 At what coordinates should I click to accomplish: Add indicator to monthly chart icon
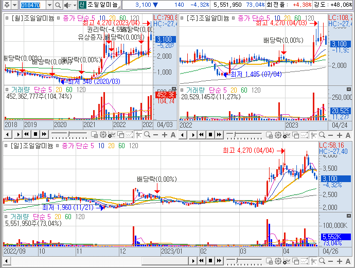pos(112,135)
